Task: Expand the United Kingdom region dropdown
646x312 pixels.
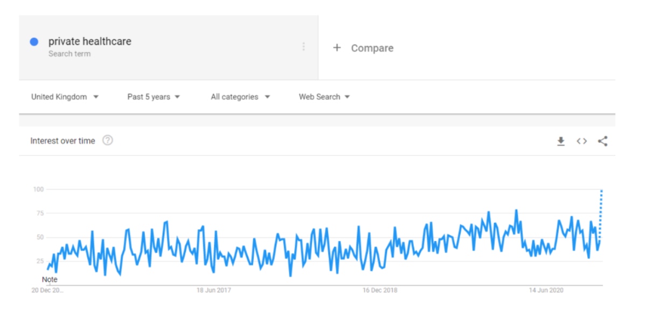Action: coord(65,97)
